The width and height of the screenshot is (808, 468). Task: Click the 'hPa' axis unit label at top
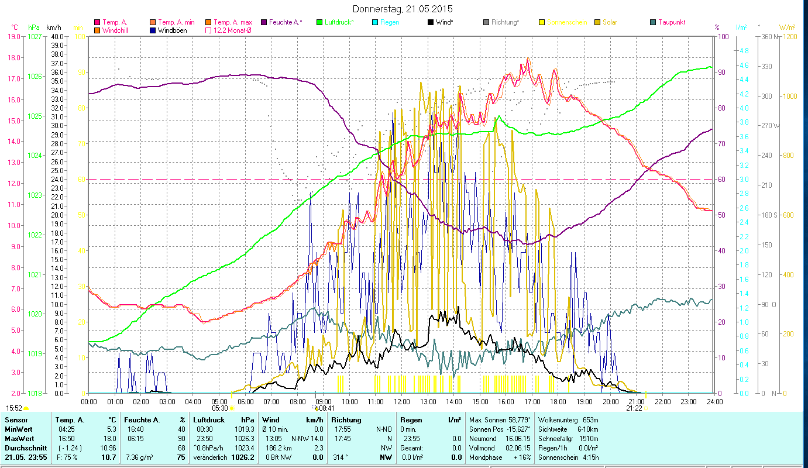tap(34, 27)
